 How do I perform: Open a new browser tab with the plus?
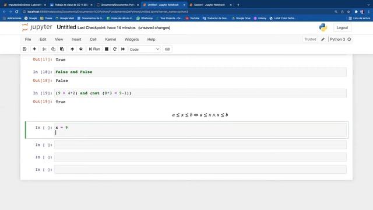238,5
